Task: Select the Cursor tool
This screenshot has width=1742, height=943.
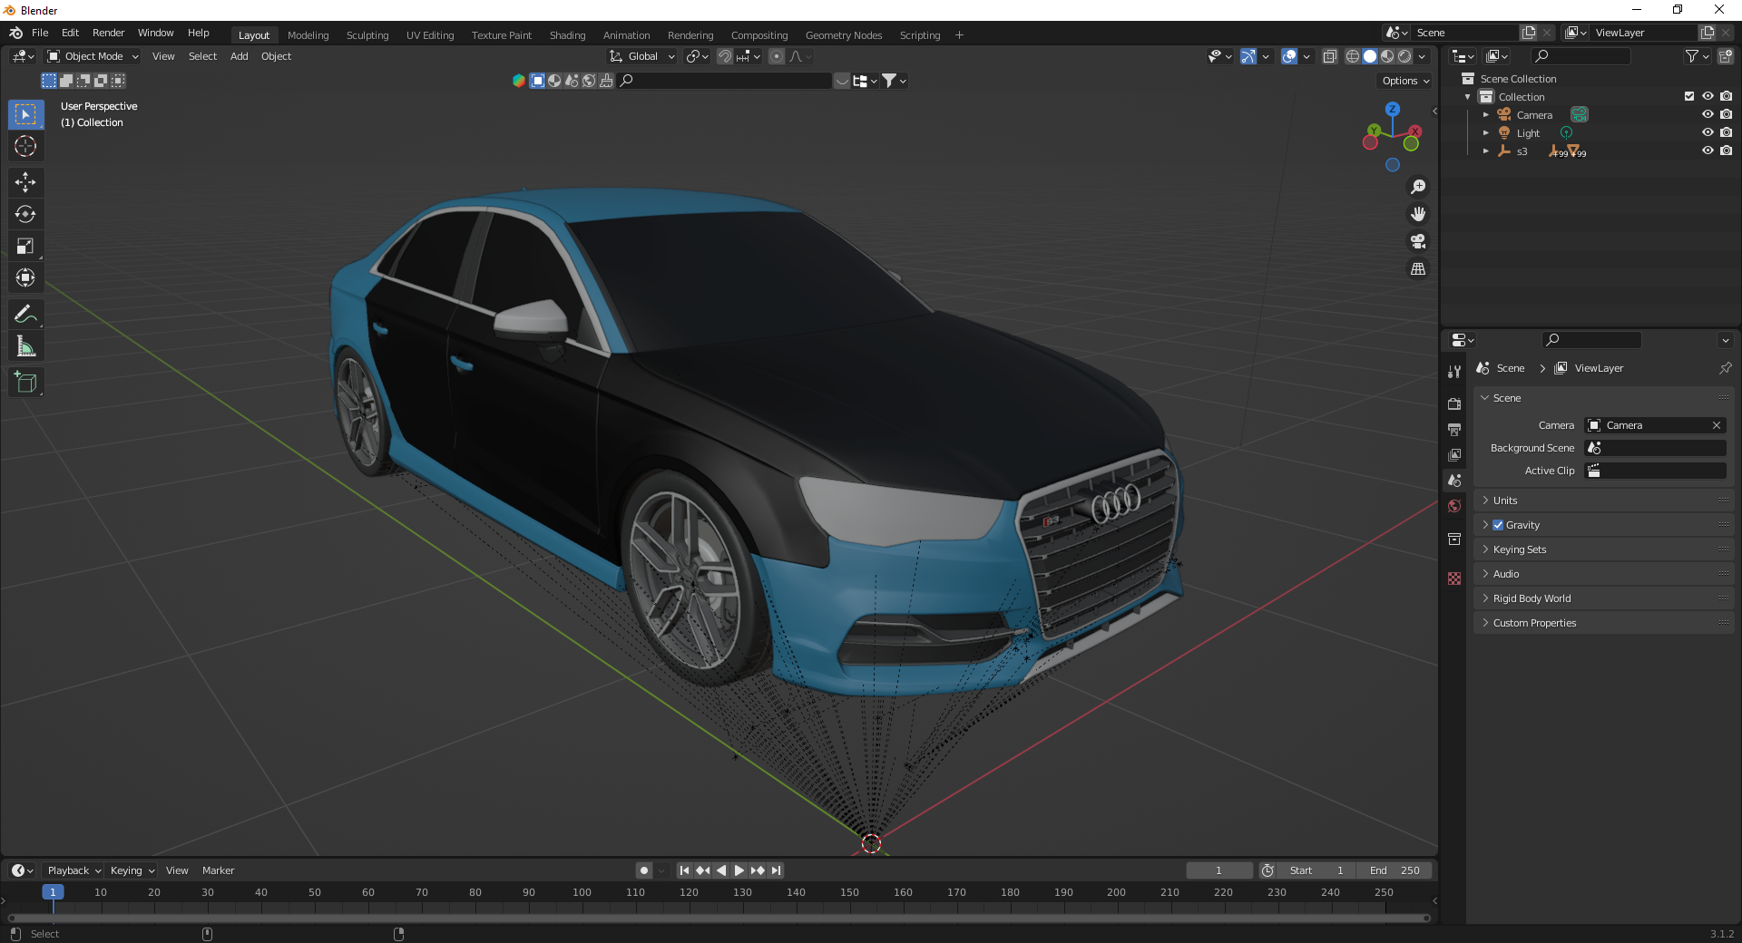Action: pos(25,146)
